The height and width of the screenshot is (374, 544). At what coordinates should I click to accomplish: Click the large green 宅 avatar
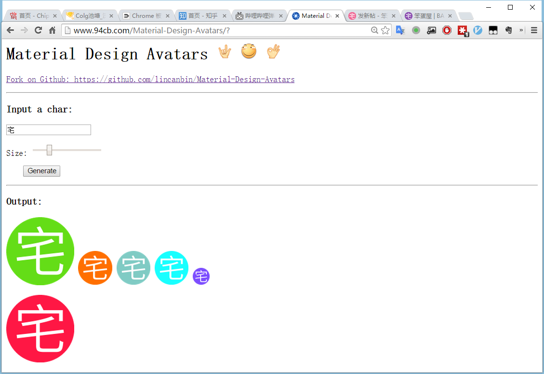pyautogui.click(x=40, y=251)
